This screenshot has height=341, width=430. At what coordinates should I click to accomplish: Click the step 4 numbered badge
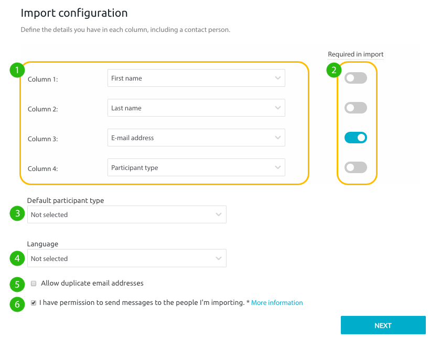(16, 258)
